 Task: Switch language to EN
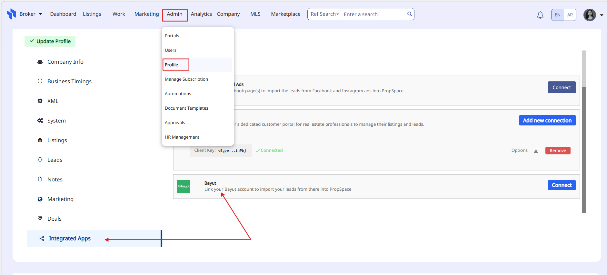click(x=557, y=15)
